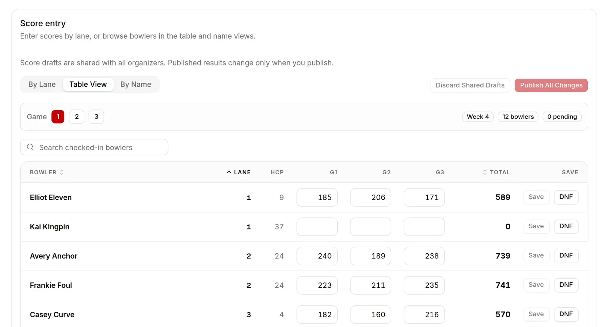
Task: Click the HCP column header
Action: point(277,172)
